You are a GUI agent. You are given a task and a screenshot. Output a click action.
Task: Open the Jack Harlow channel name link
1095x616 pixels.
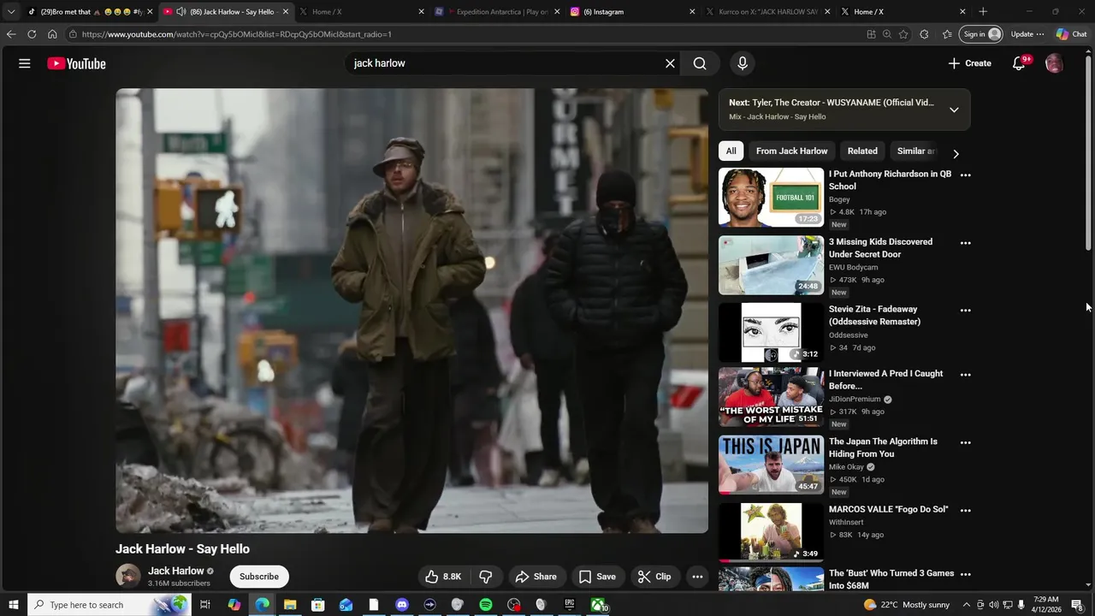(x=175, y=571)
